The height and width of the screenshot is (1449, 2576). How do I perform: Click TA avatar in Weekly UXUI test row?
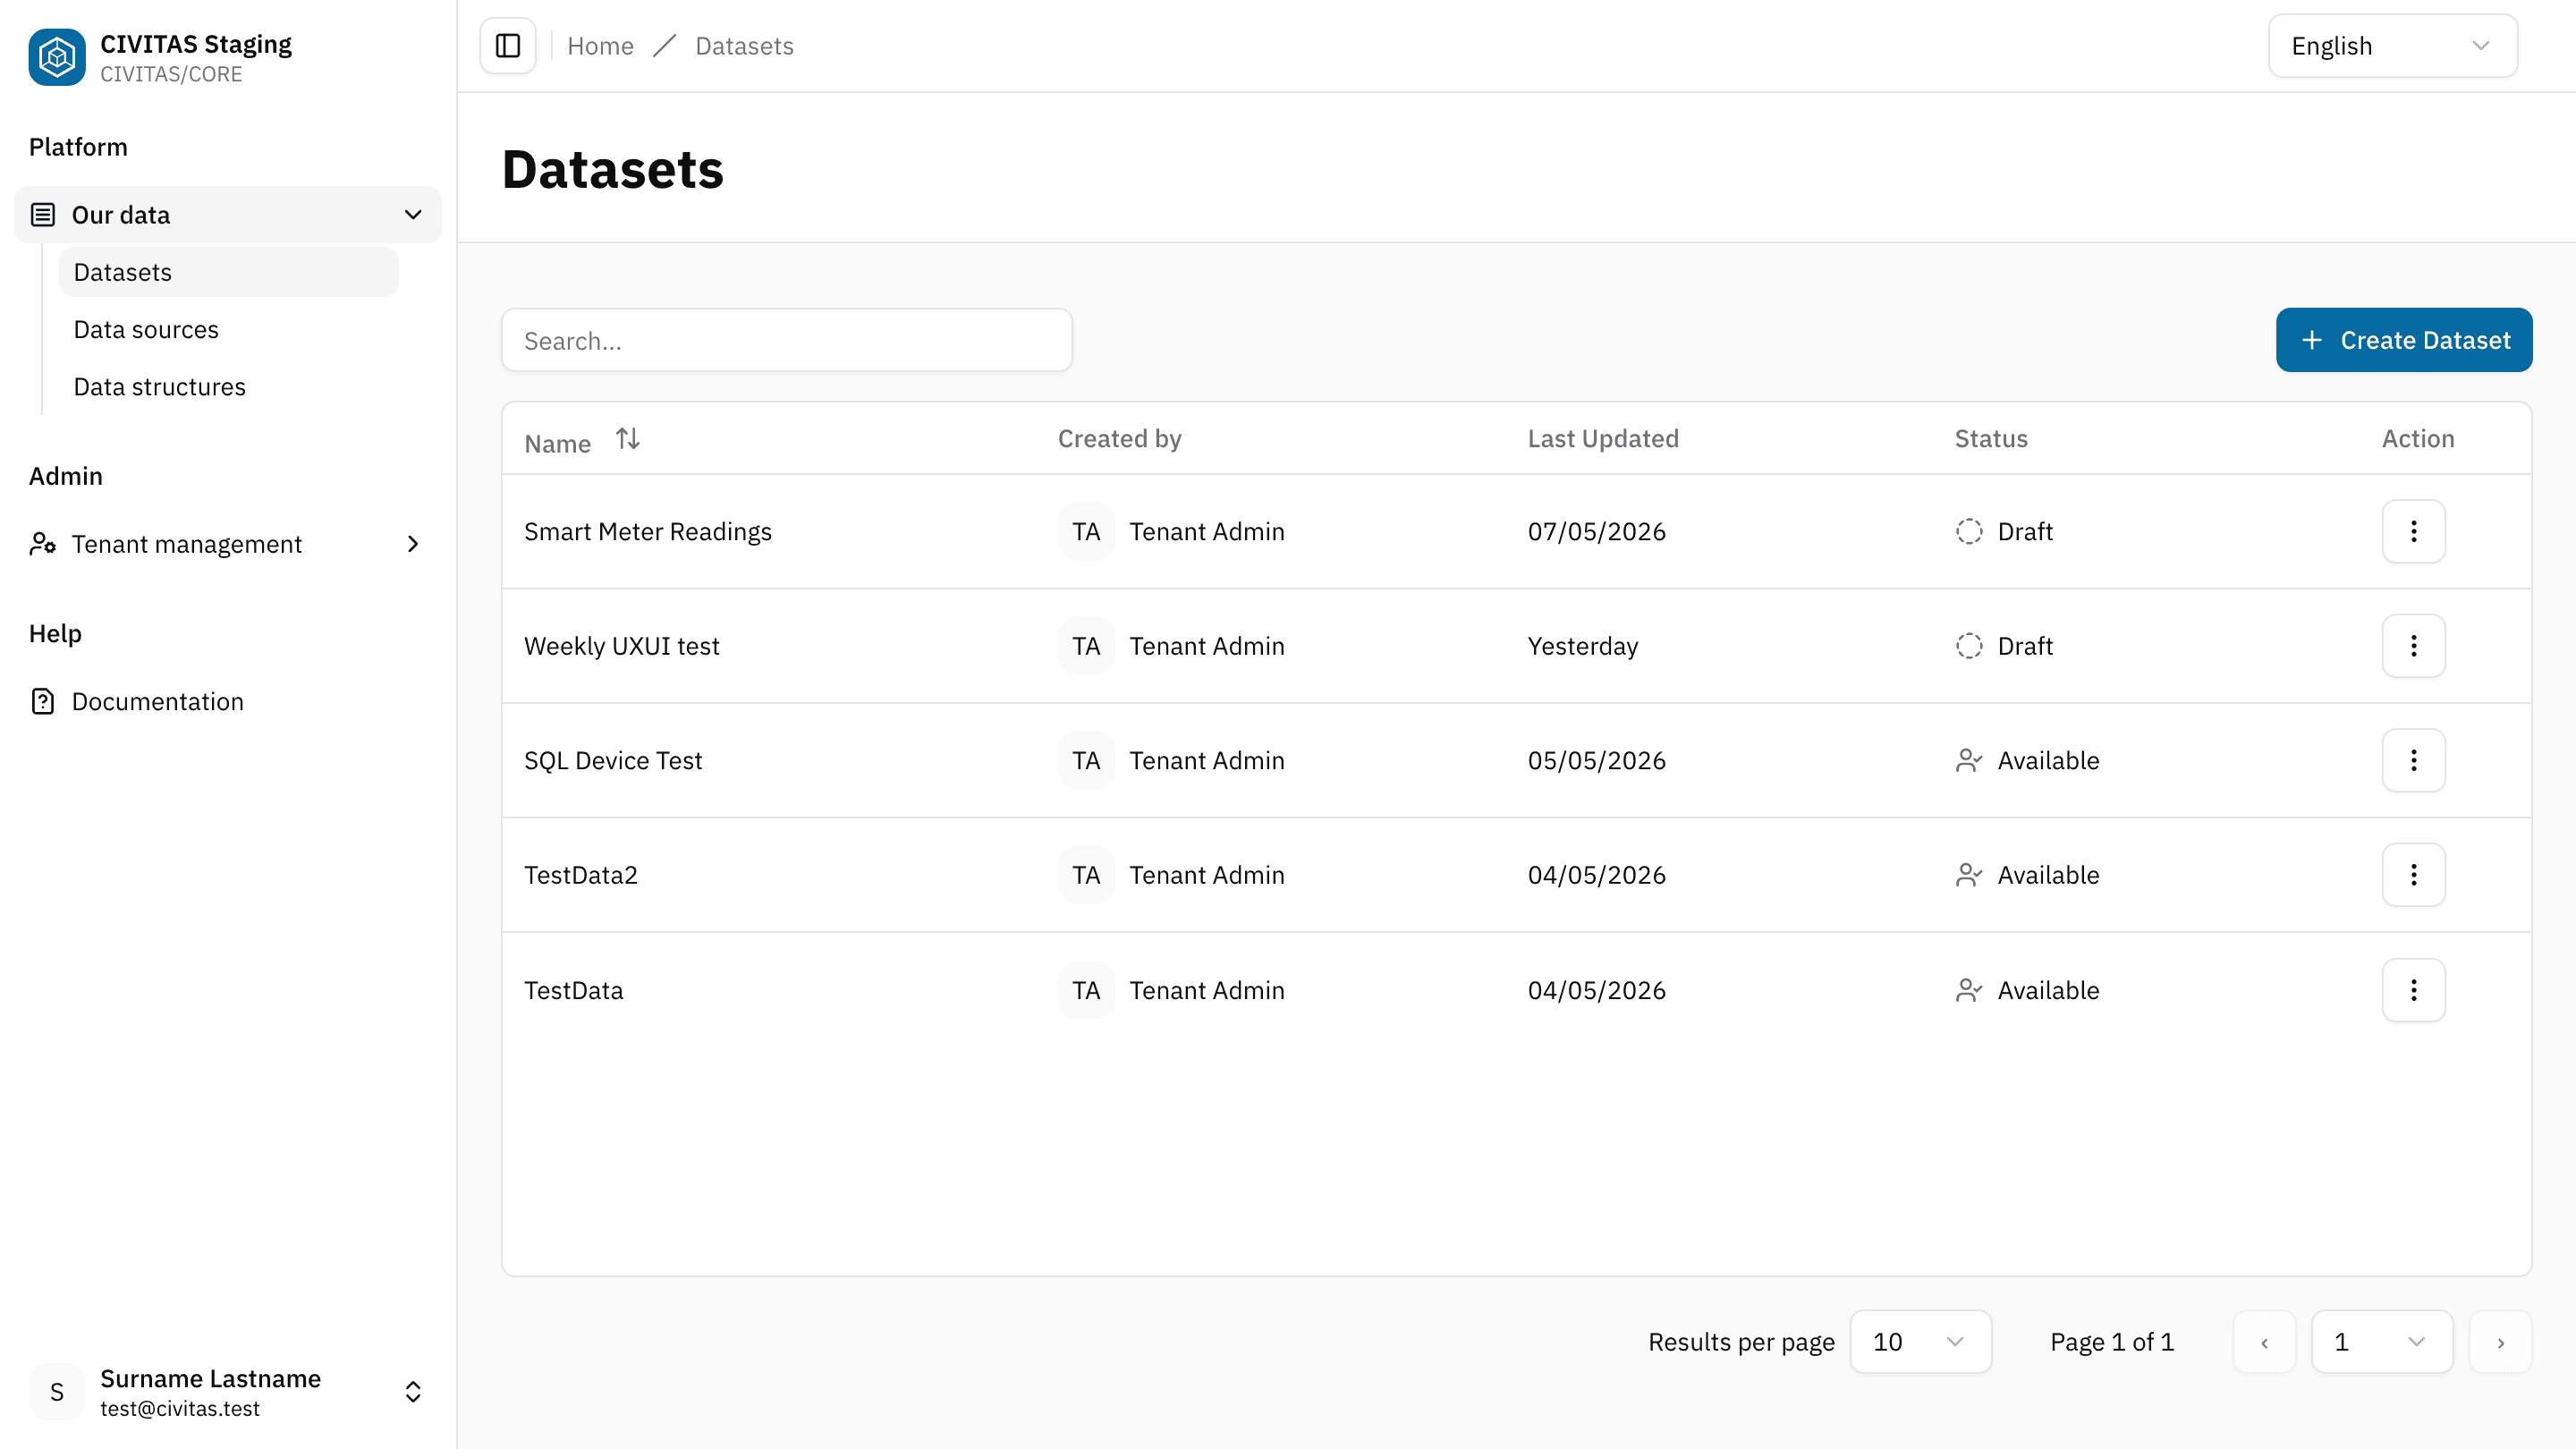click(1086, 646)
